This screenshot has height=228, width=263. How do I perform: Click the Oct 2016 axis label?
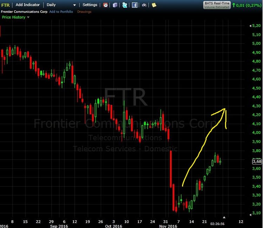coord(114,226)
